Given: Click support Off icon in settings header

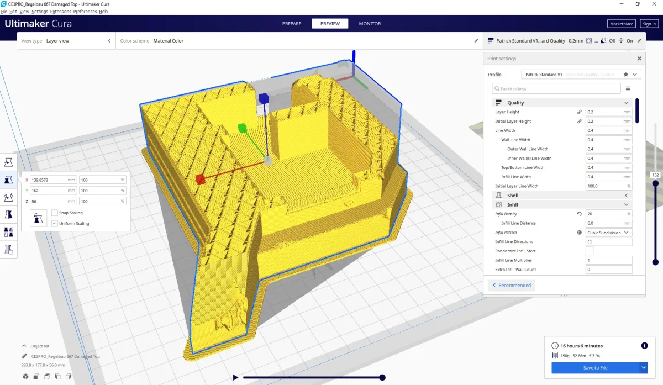Looking at the screenshot, I should pos(604,40).
